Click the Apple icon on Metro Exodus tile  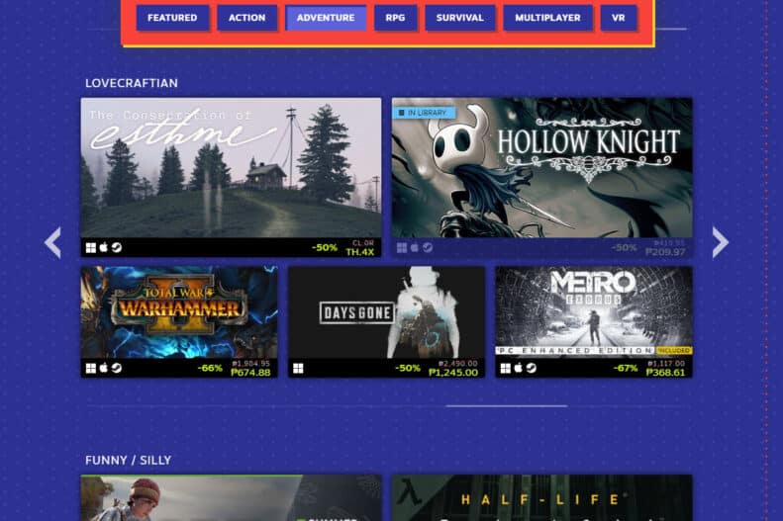[x=518, y=368]
